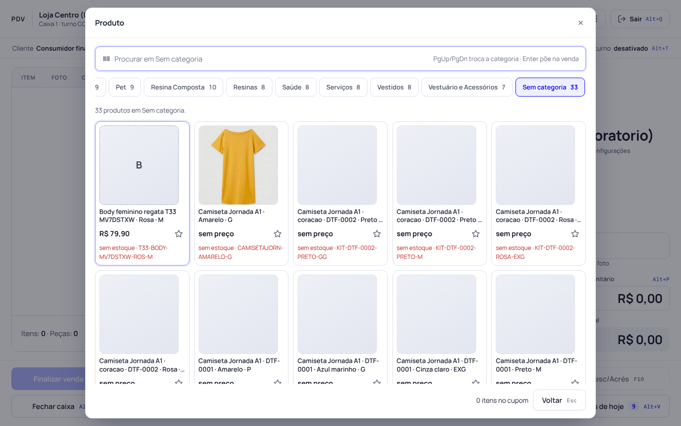Select Camiseta DTF-0001 Amarelo P thumbnail
Viewport: 681px width, 426px height.
[238, 314]
